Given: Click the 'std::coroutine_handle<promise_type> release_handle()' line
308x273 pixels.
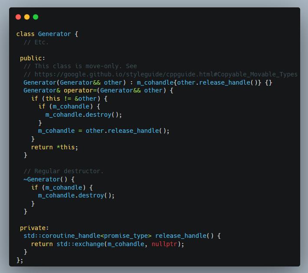Looking at the screenshot, I should point(122,236).
